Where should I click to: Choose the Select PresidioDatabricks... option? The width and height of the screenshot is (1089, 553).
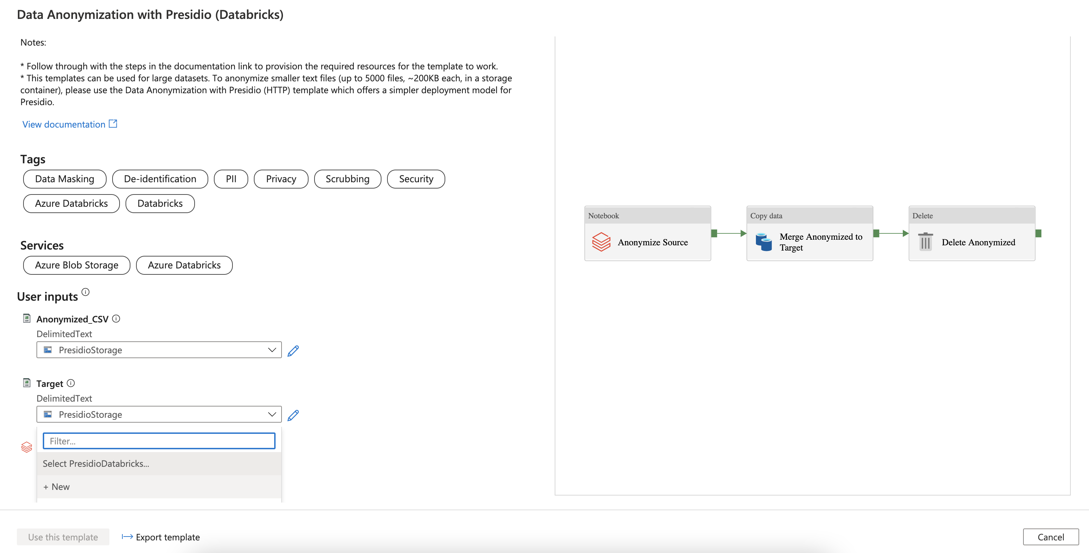159,463
